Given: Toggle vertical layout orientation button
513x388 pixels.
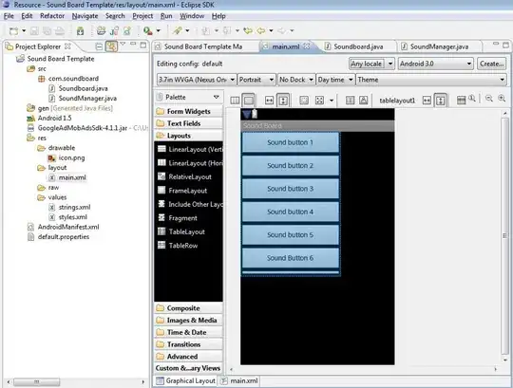Looking at the screenshot, I should pyautogui.click(x=248, y=101).
